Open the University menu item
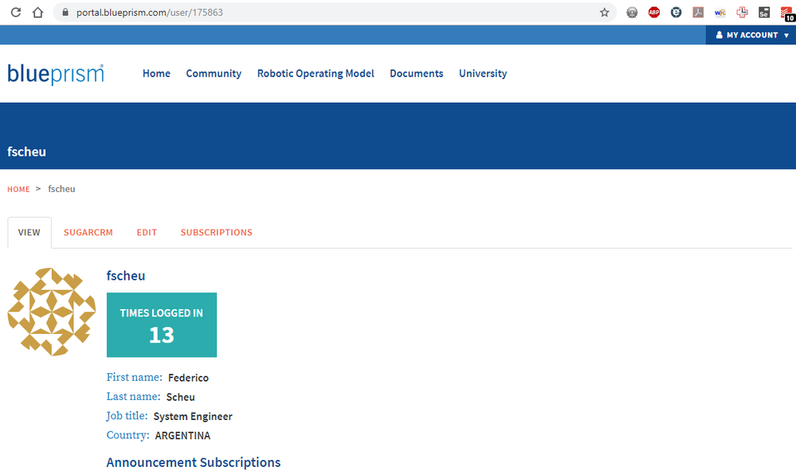The width and height of the screenshot is (796, 475). (483, 73)
